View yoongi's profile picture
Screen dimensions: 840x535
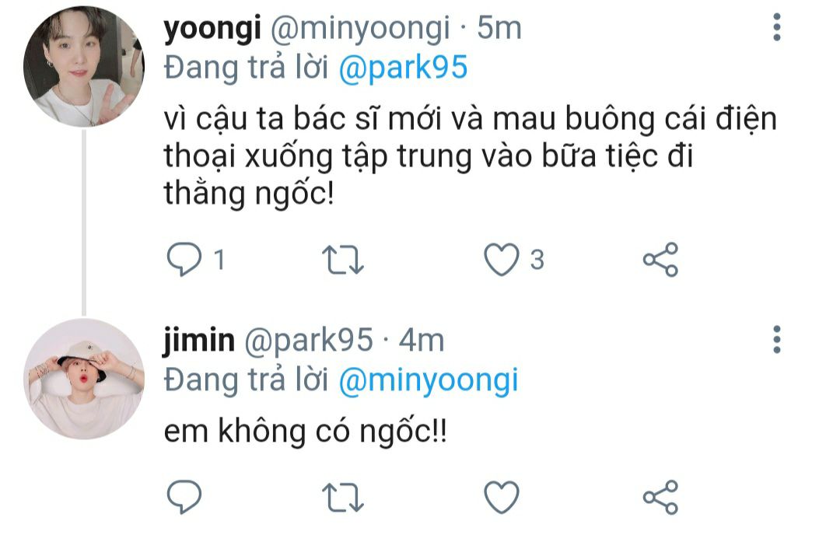click(x=83, y=66)
